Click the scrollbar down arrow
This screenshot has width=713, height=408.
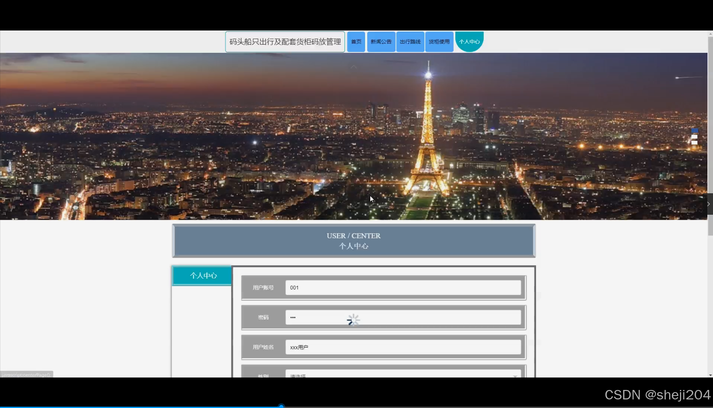(x=710, y=375)
